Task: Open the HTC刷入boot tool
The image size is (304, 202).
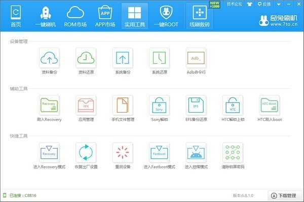Action: pos(270,106)
